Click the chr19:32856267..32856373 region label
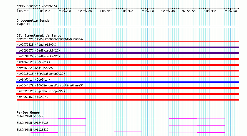This screenshot has height=136, width=247. coord(37,6)
